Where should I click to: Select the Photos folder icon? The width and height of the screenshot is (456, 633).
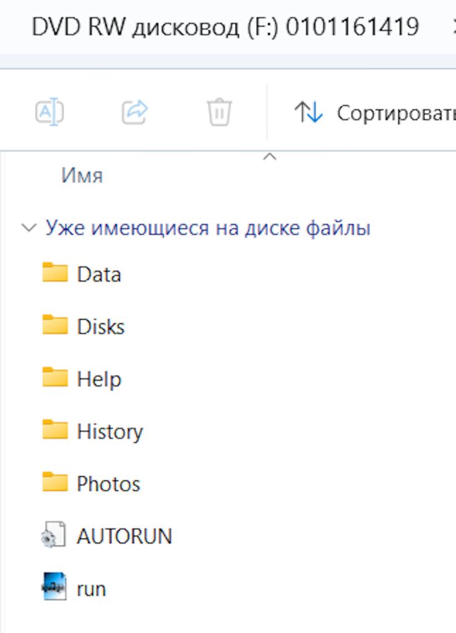coord(55,482)
